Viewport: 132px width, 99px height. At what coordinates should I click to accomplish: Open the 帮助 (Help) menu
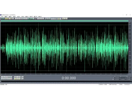[x=40, y=17]
